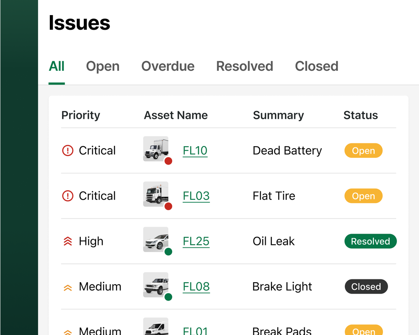
Task: Click the Open badge for Flat Tire
Action: 363,196
